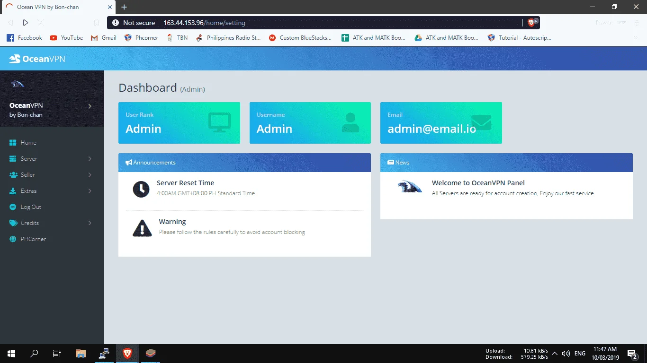Expand the Credits submenu chevron
647x363 pixels.
(90, 223)
